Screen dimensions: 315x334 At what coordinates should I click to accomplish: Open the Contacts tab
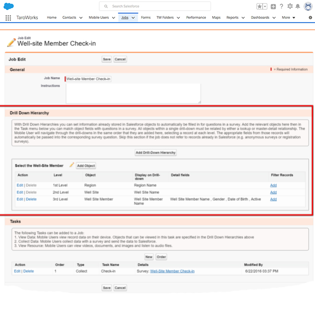coord(69,17)
